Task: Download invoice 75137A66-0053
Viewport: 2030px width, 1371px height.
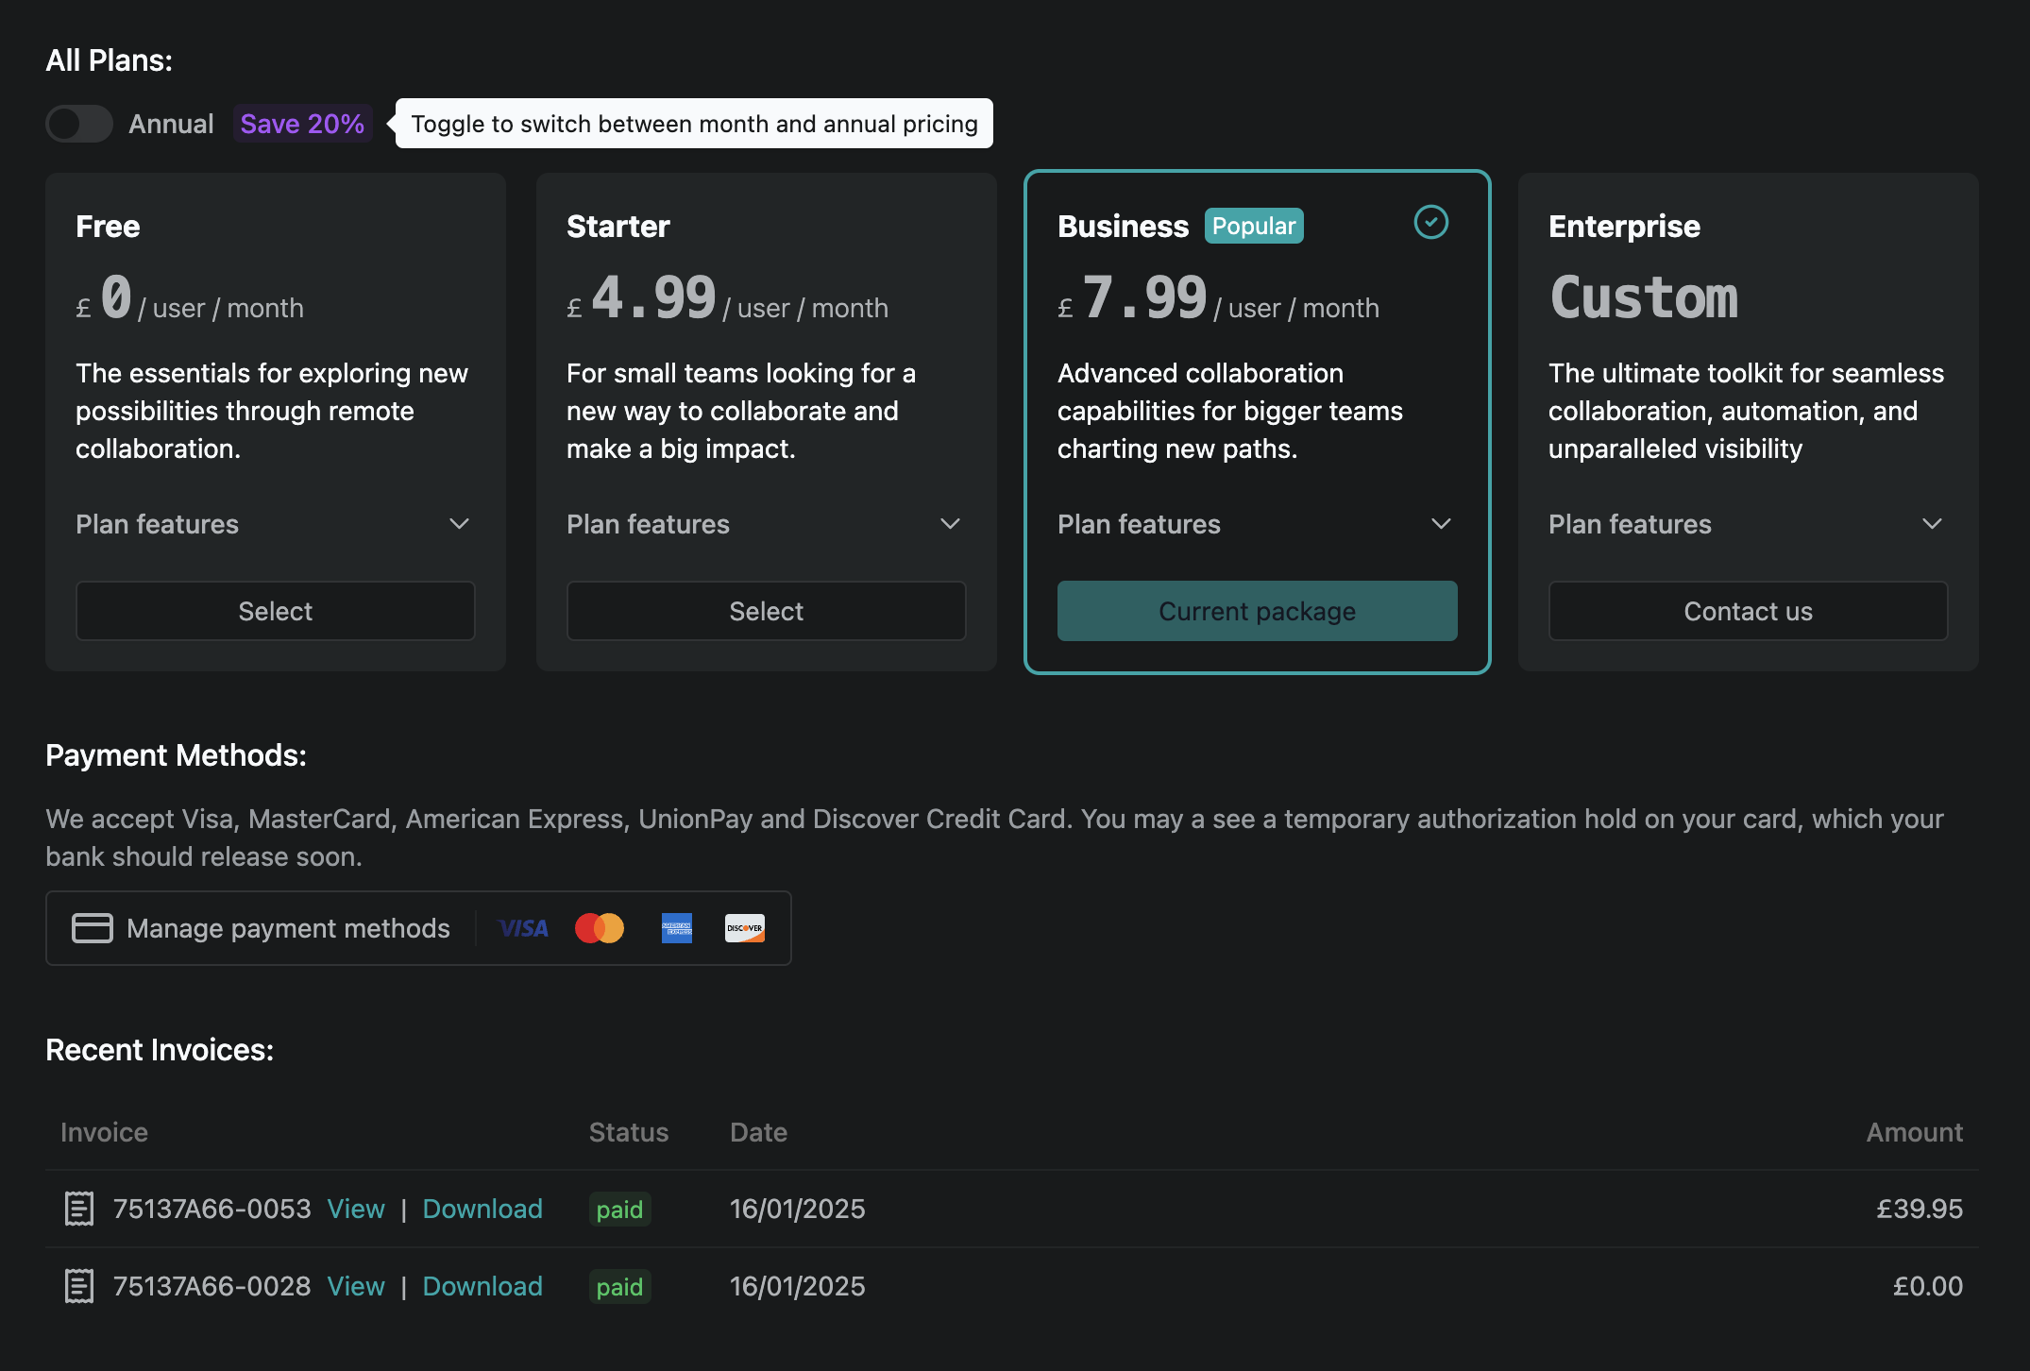Action: (x=482, y=1209)
